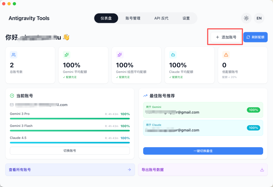Click the Gemini 3 Pro quota progress bar
Image resolution: width=273 pixels, height=187 pixels.
pyautogui.click(x=70, y=119)
